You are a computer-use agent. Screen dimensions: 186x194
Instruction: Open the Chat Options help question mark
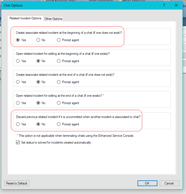click(x=164, y=5)
